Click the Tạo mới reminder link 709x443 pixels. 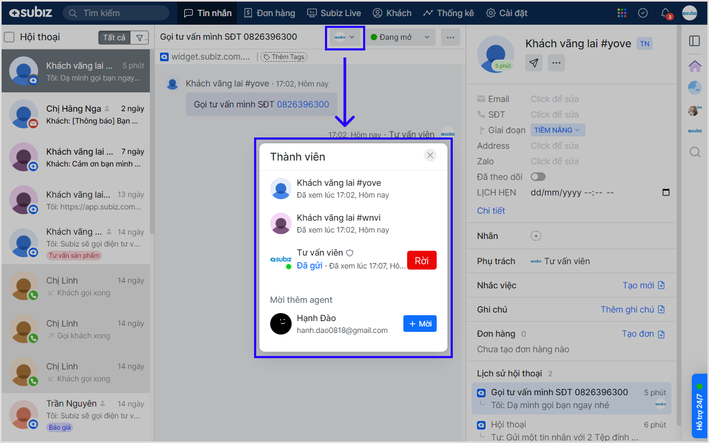(643, 285)
